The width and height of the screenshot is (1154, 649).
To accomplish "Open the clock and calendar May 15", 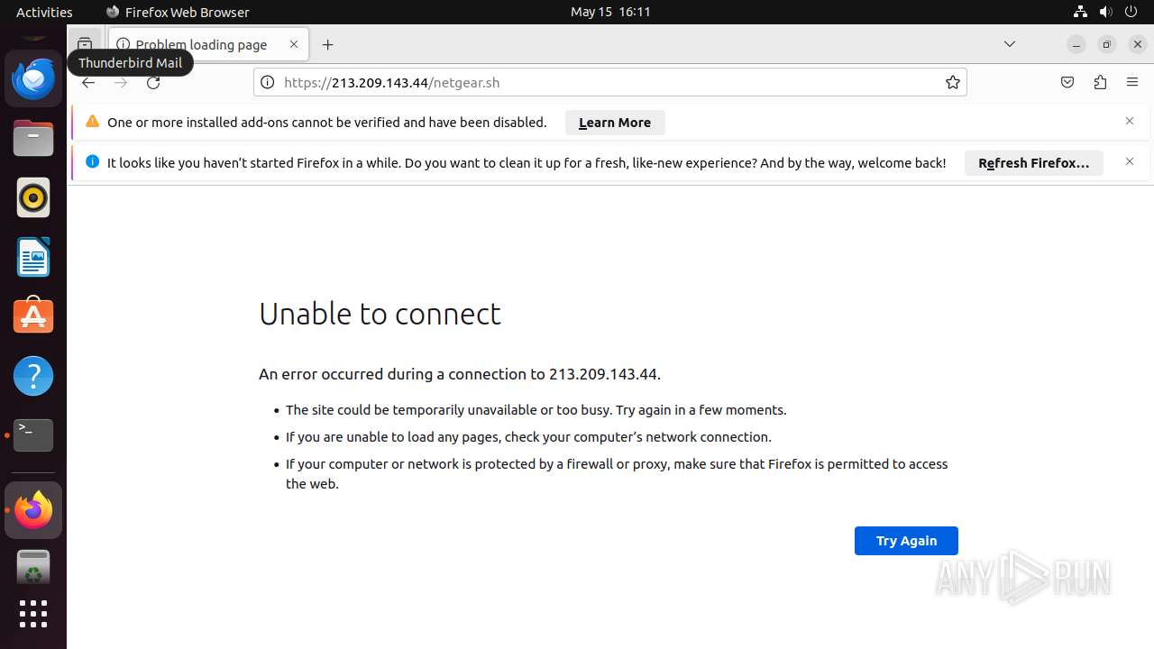I will tap(610, 12).
